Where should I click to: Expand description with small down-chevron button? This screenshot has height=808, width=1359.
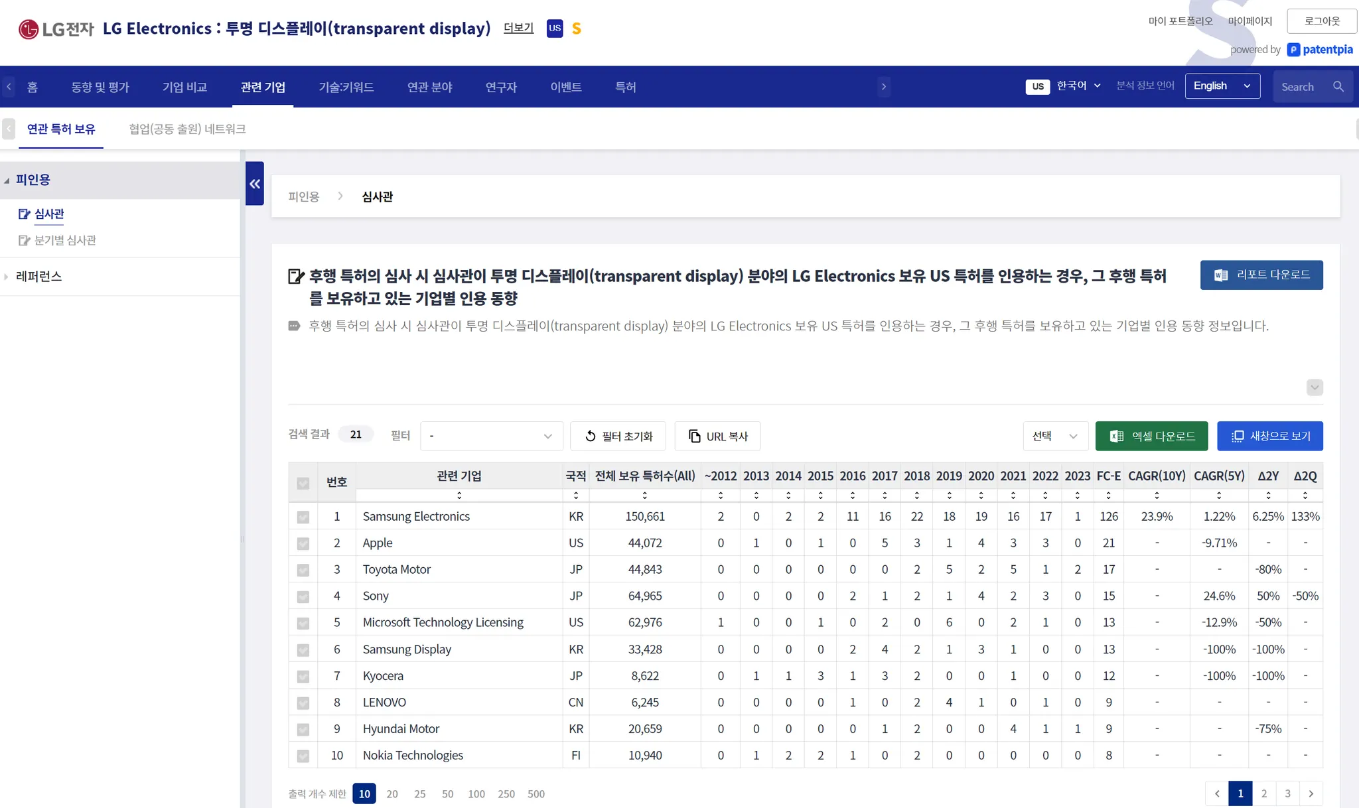pyautogui.click(x=1314, y=387)
